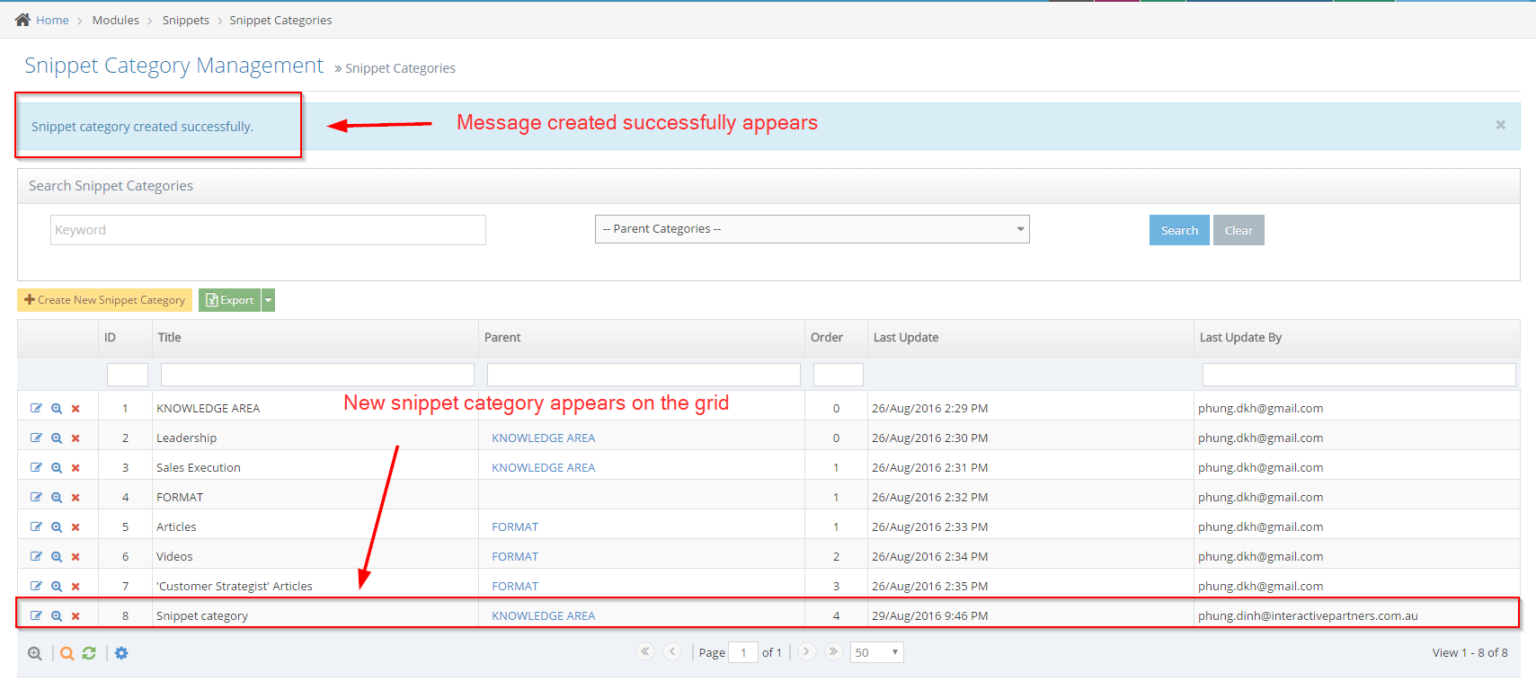Open the rows per page selector

click(876, 652)
